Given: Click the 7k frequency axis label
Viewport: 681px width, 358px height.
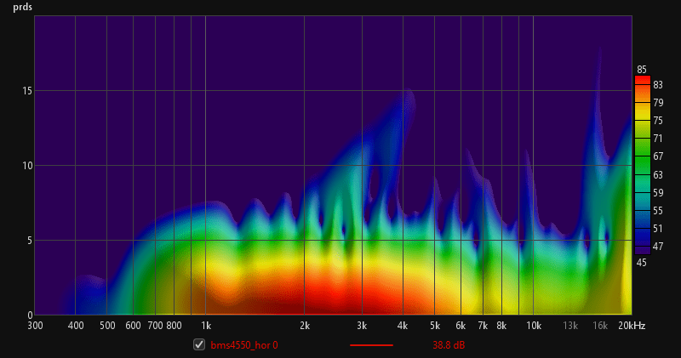Looking at the screenshot, I should point(483,326).
